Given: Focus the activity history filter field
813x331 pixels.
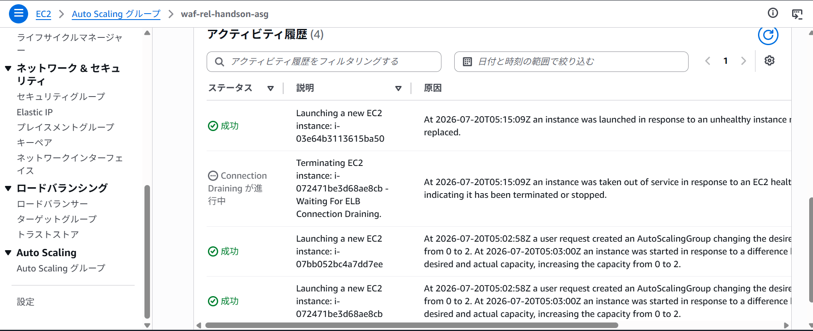Looking at the screenshot, I should [x=324, y=62].
